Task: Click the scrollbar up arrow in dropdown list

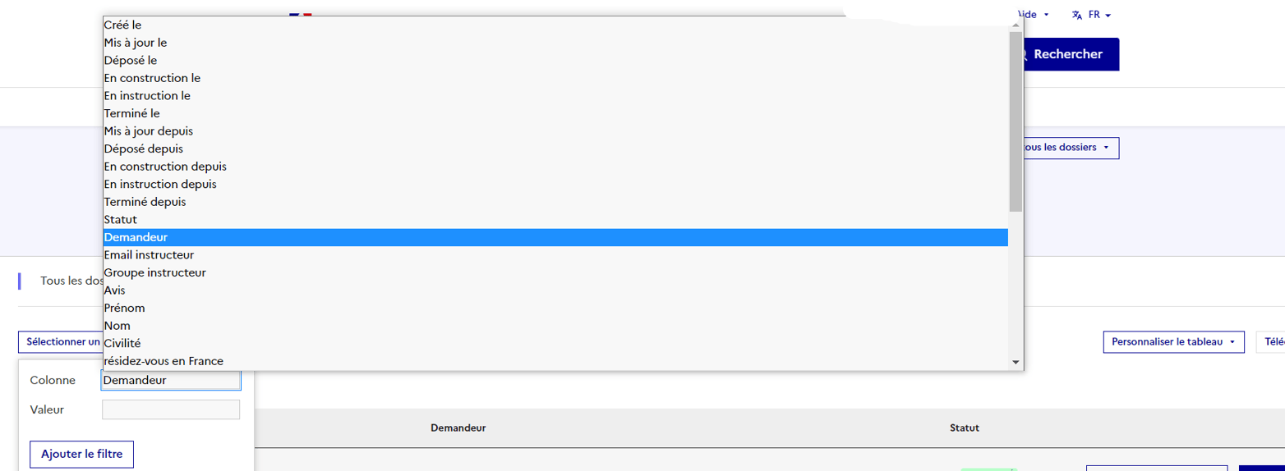Action: point(1016,25)
